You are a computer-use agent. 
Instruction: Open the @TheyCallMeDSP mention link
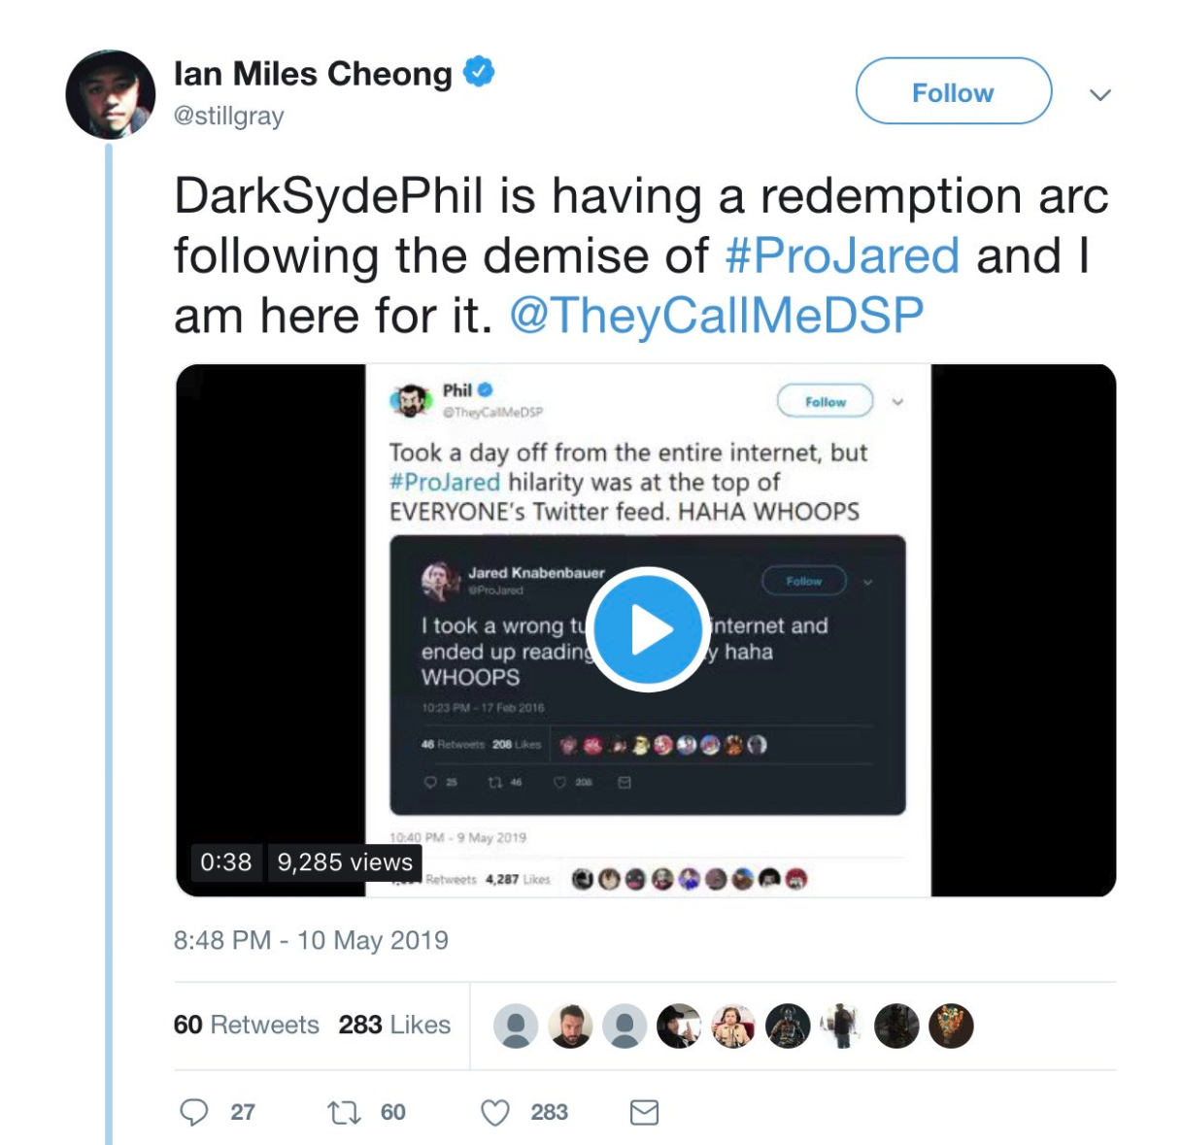point(717,316)
